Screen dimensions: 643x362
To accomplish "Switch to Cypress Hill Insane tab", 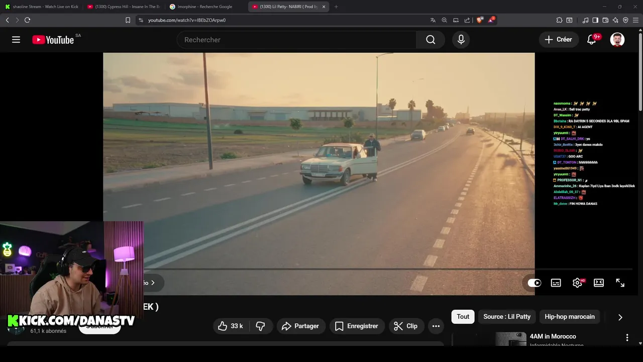I will 124,7.
